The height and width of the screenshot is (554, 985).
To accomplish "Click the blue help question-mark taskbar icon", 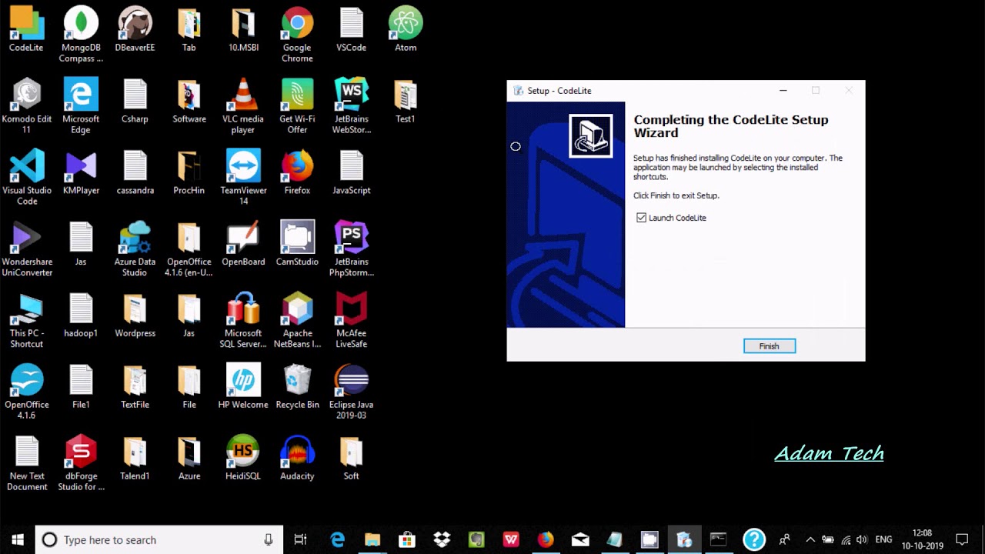I will pyautogui.click(x=754, y=539).
